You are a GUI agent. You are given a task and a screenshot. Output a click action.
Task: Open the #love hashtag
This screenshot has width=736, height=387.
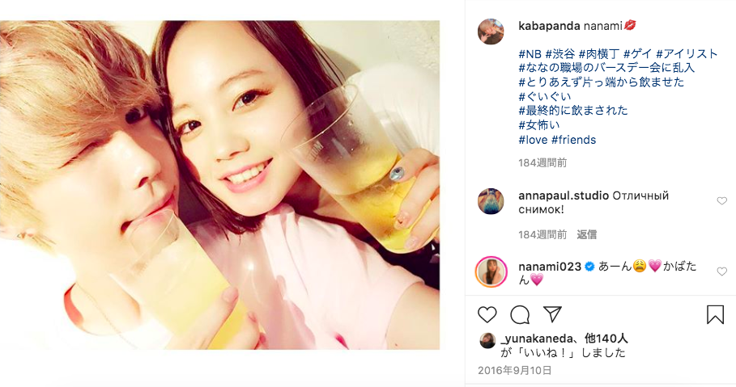(534, 140)
